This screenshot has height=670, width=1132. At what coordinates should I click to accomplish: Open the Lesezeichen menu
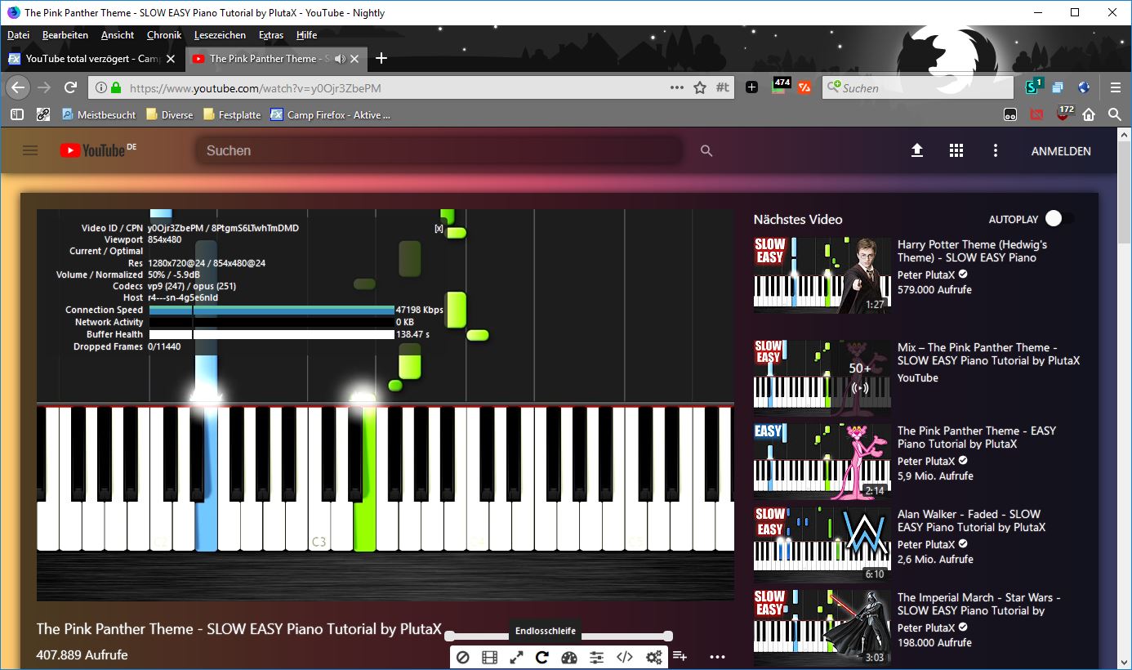[220, 35]
